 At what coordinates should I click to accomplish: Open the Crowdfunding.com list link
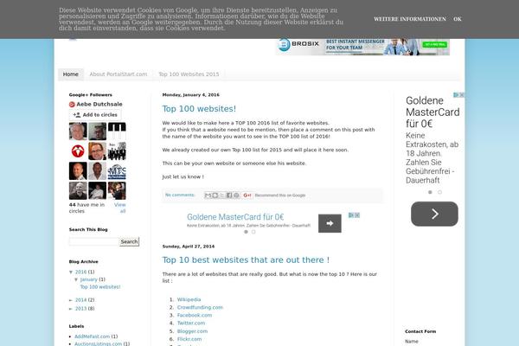tap(200, 308)
